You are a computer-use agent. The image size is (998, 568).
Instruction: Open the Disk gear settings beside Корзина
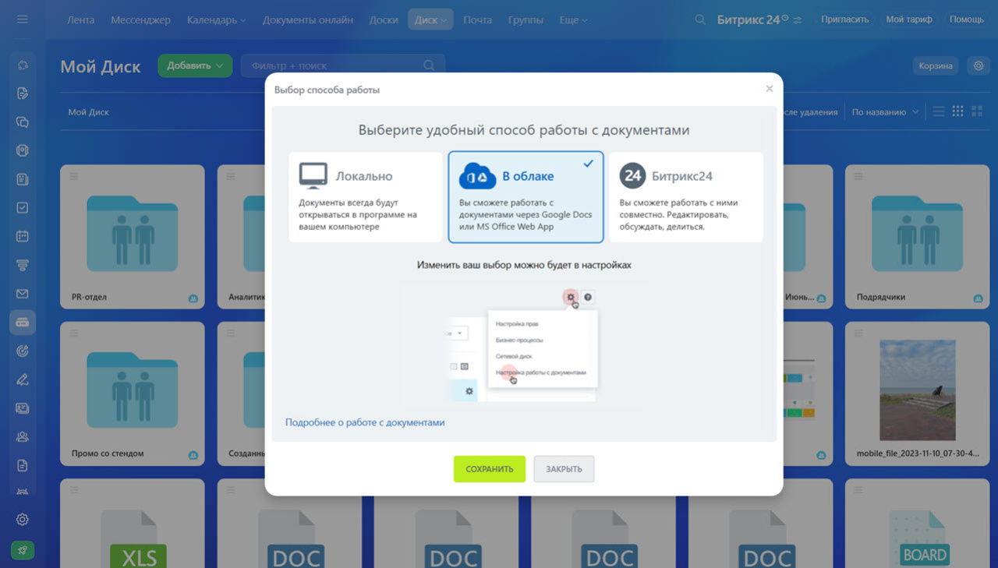[979, 66]
